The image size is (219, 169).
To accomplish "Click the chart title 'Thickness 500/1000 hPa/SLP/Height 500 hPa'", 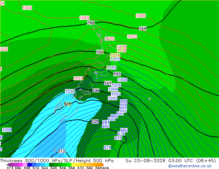I will coord(57,161).
